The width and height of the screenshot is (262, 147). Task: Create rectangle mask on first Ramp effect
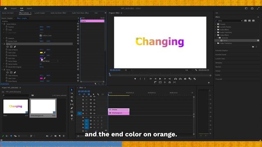click(11, 47)
